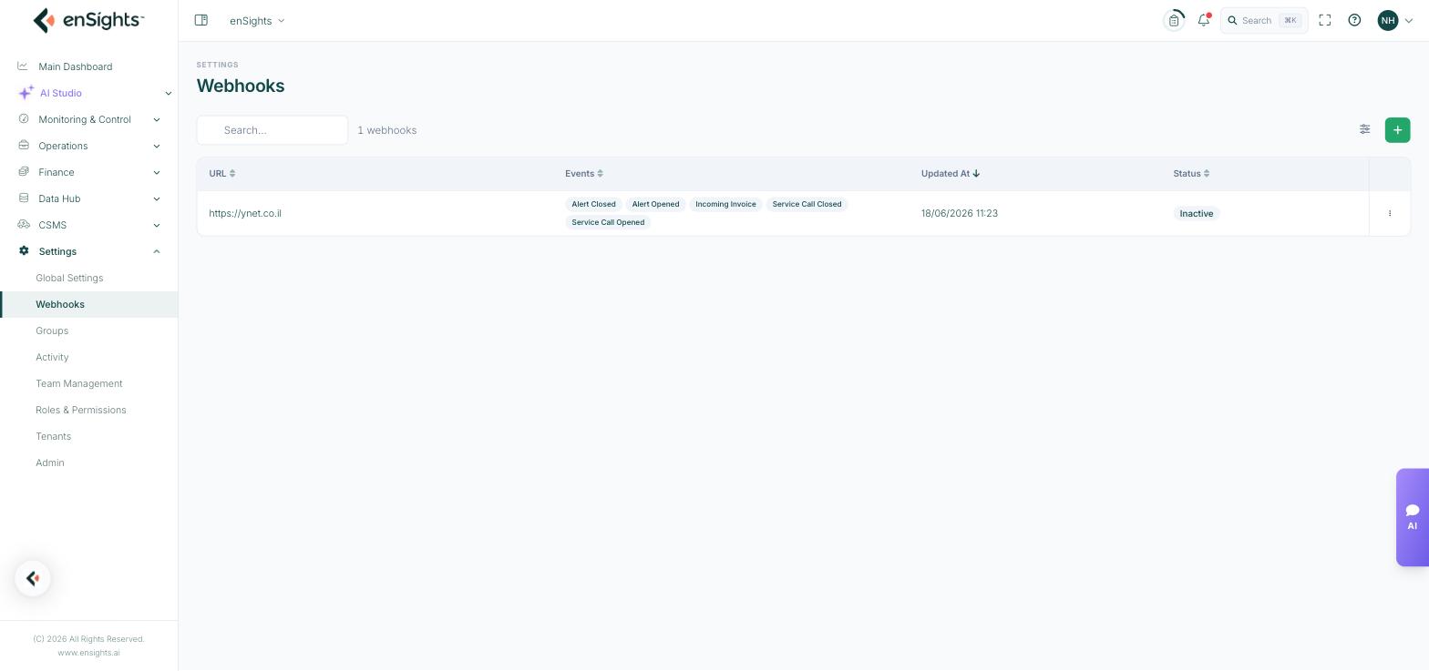
Task: Open Activity settings page
Action: pos(52,357)
